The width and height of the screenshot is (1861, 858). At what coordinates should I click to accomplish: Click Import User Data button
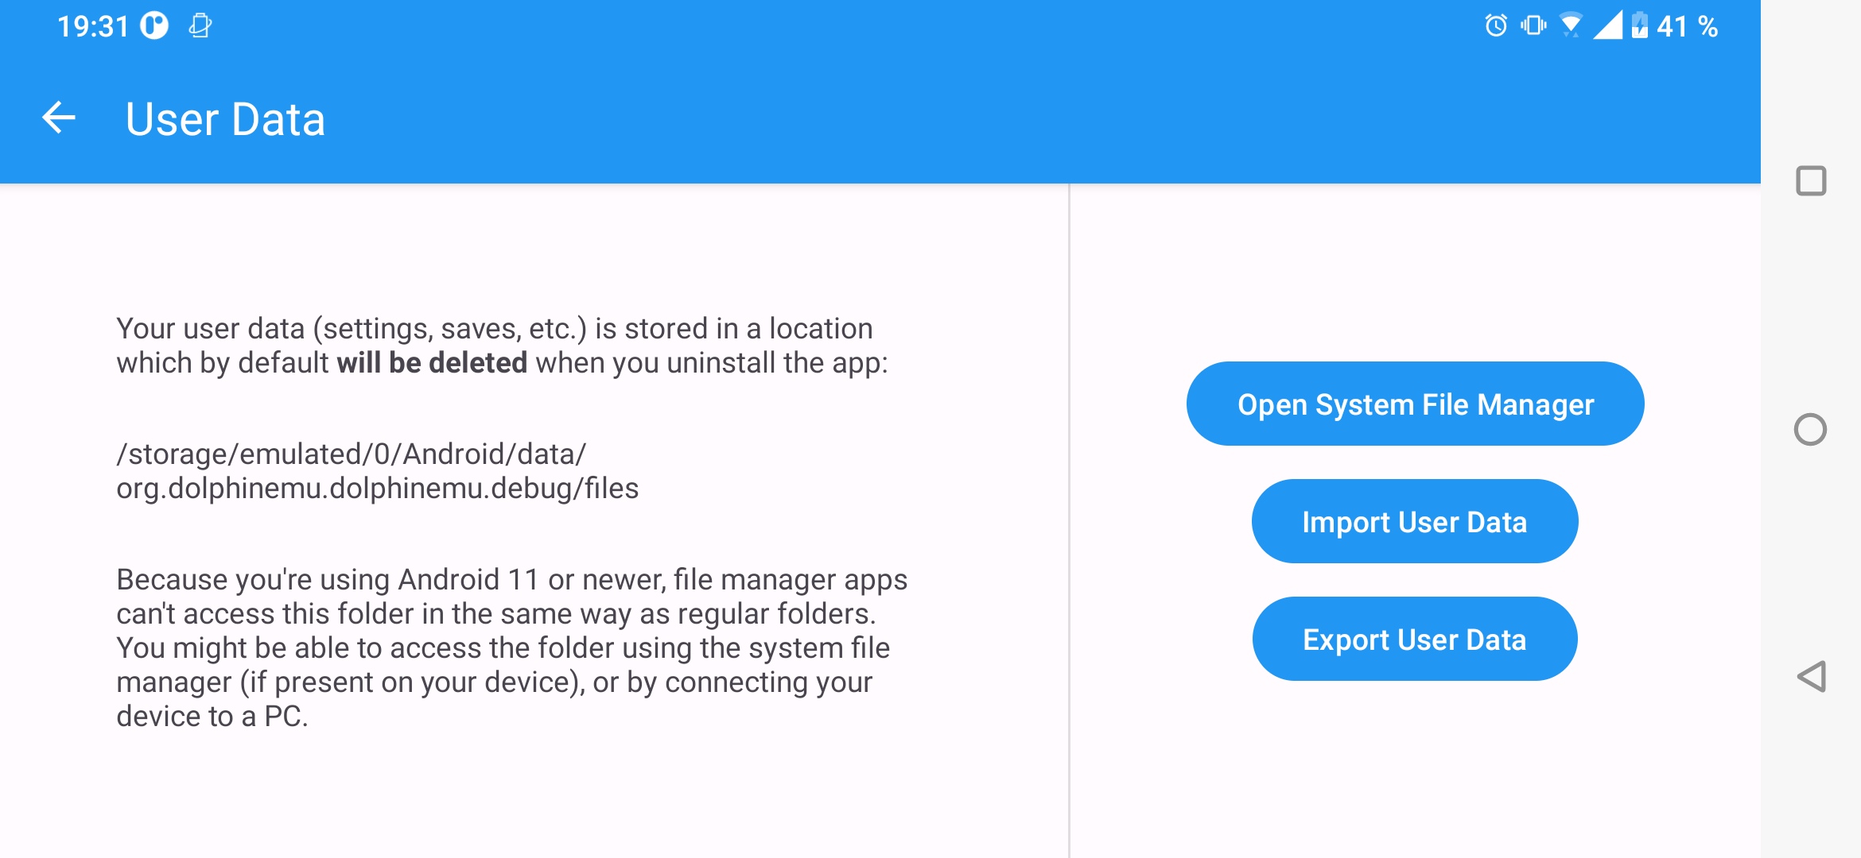tap(1414, 522)
